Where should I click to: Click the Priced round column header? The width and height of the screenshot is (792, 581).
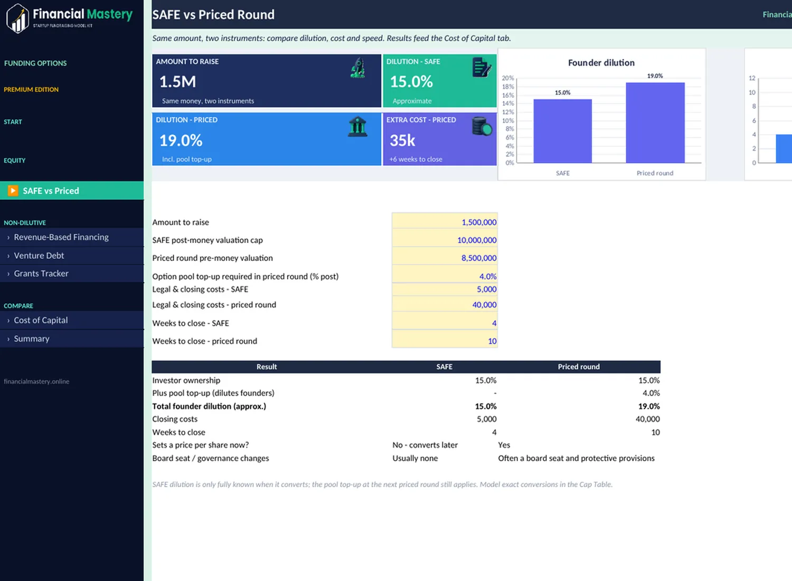click(579, 367)
